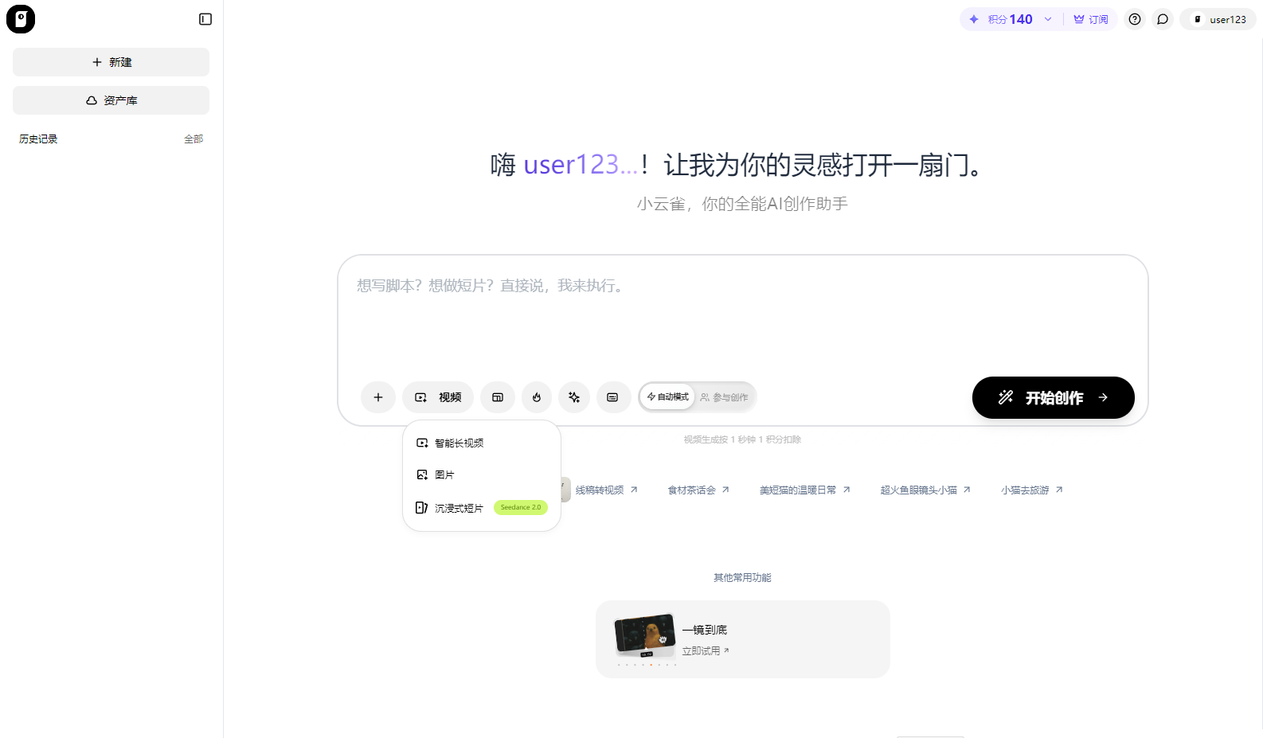Collapse the sidebar with the panel icon
1263x738 pixels.
205,19
